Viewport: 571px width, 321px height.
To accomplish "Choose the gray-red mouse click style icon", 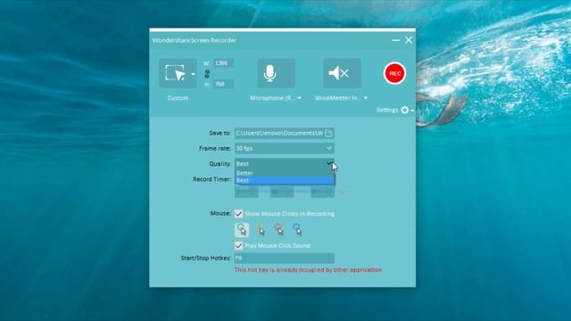I will click(x=278, y=229).
